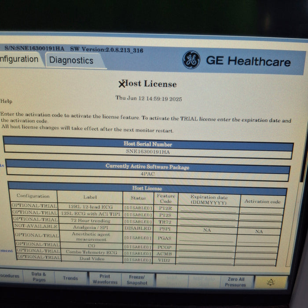The image size is (308, 308).
Task: Open the Trends menu
Action: pos(70,278)
